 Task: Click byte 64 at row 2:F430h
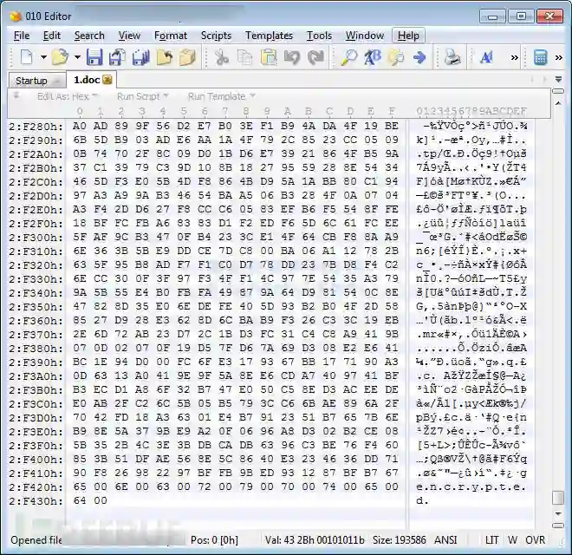click(80, 500)
